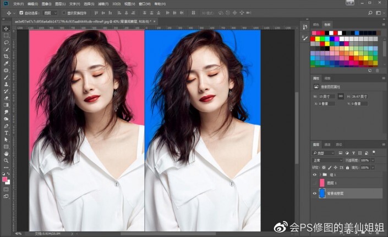Toggle the Auto-Select checkbox
Screen dimensions: 388x237
[21, 12]
